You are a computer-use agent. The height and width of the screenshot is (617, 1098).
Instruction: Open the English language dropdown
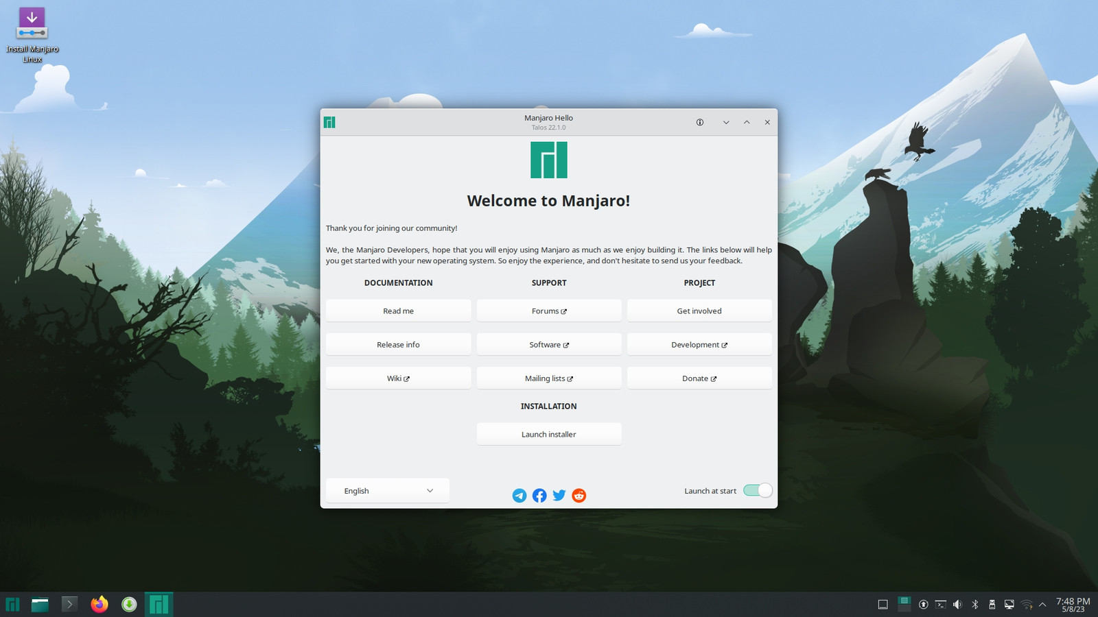[388, 491]
